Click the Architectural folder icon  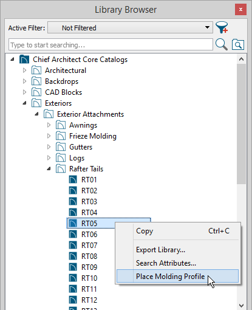pyautogui.click(x=36, y=71)
